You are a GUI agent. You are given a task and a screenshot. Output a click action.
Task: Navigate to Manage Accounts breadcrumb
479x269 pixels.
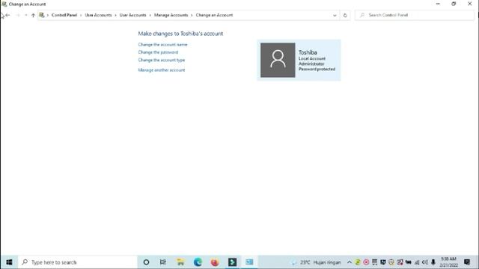point(171,15)
